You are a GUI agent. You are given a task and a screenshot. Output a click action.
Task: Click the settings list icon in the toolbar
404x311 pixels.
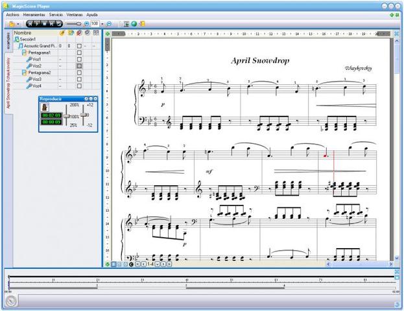[x=126, y=24]
